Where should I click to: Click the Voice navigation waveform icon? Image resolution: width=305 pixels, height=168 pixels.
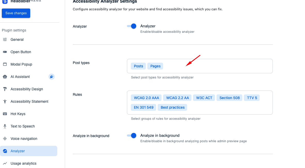pyautogui.click(x=5, y=139)
